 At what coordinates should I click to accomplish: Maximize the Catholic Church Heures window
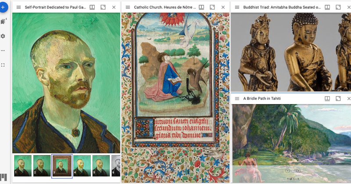tap(212, 7)
